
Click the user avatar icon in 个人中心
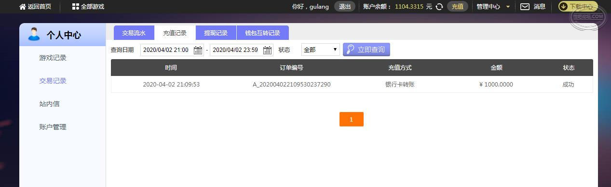pyautogui.click(x=34, y=34)
